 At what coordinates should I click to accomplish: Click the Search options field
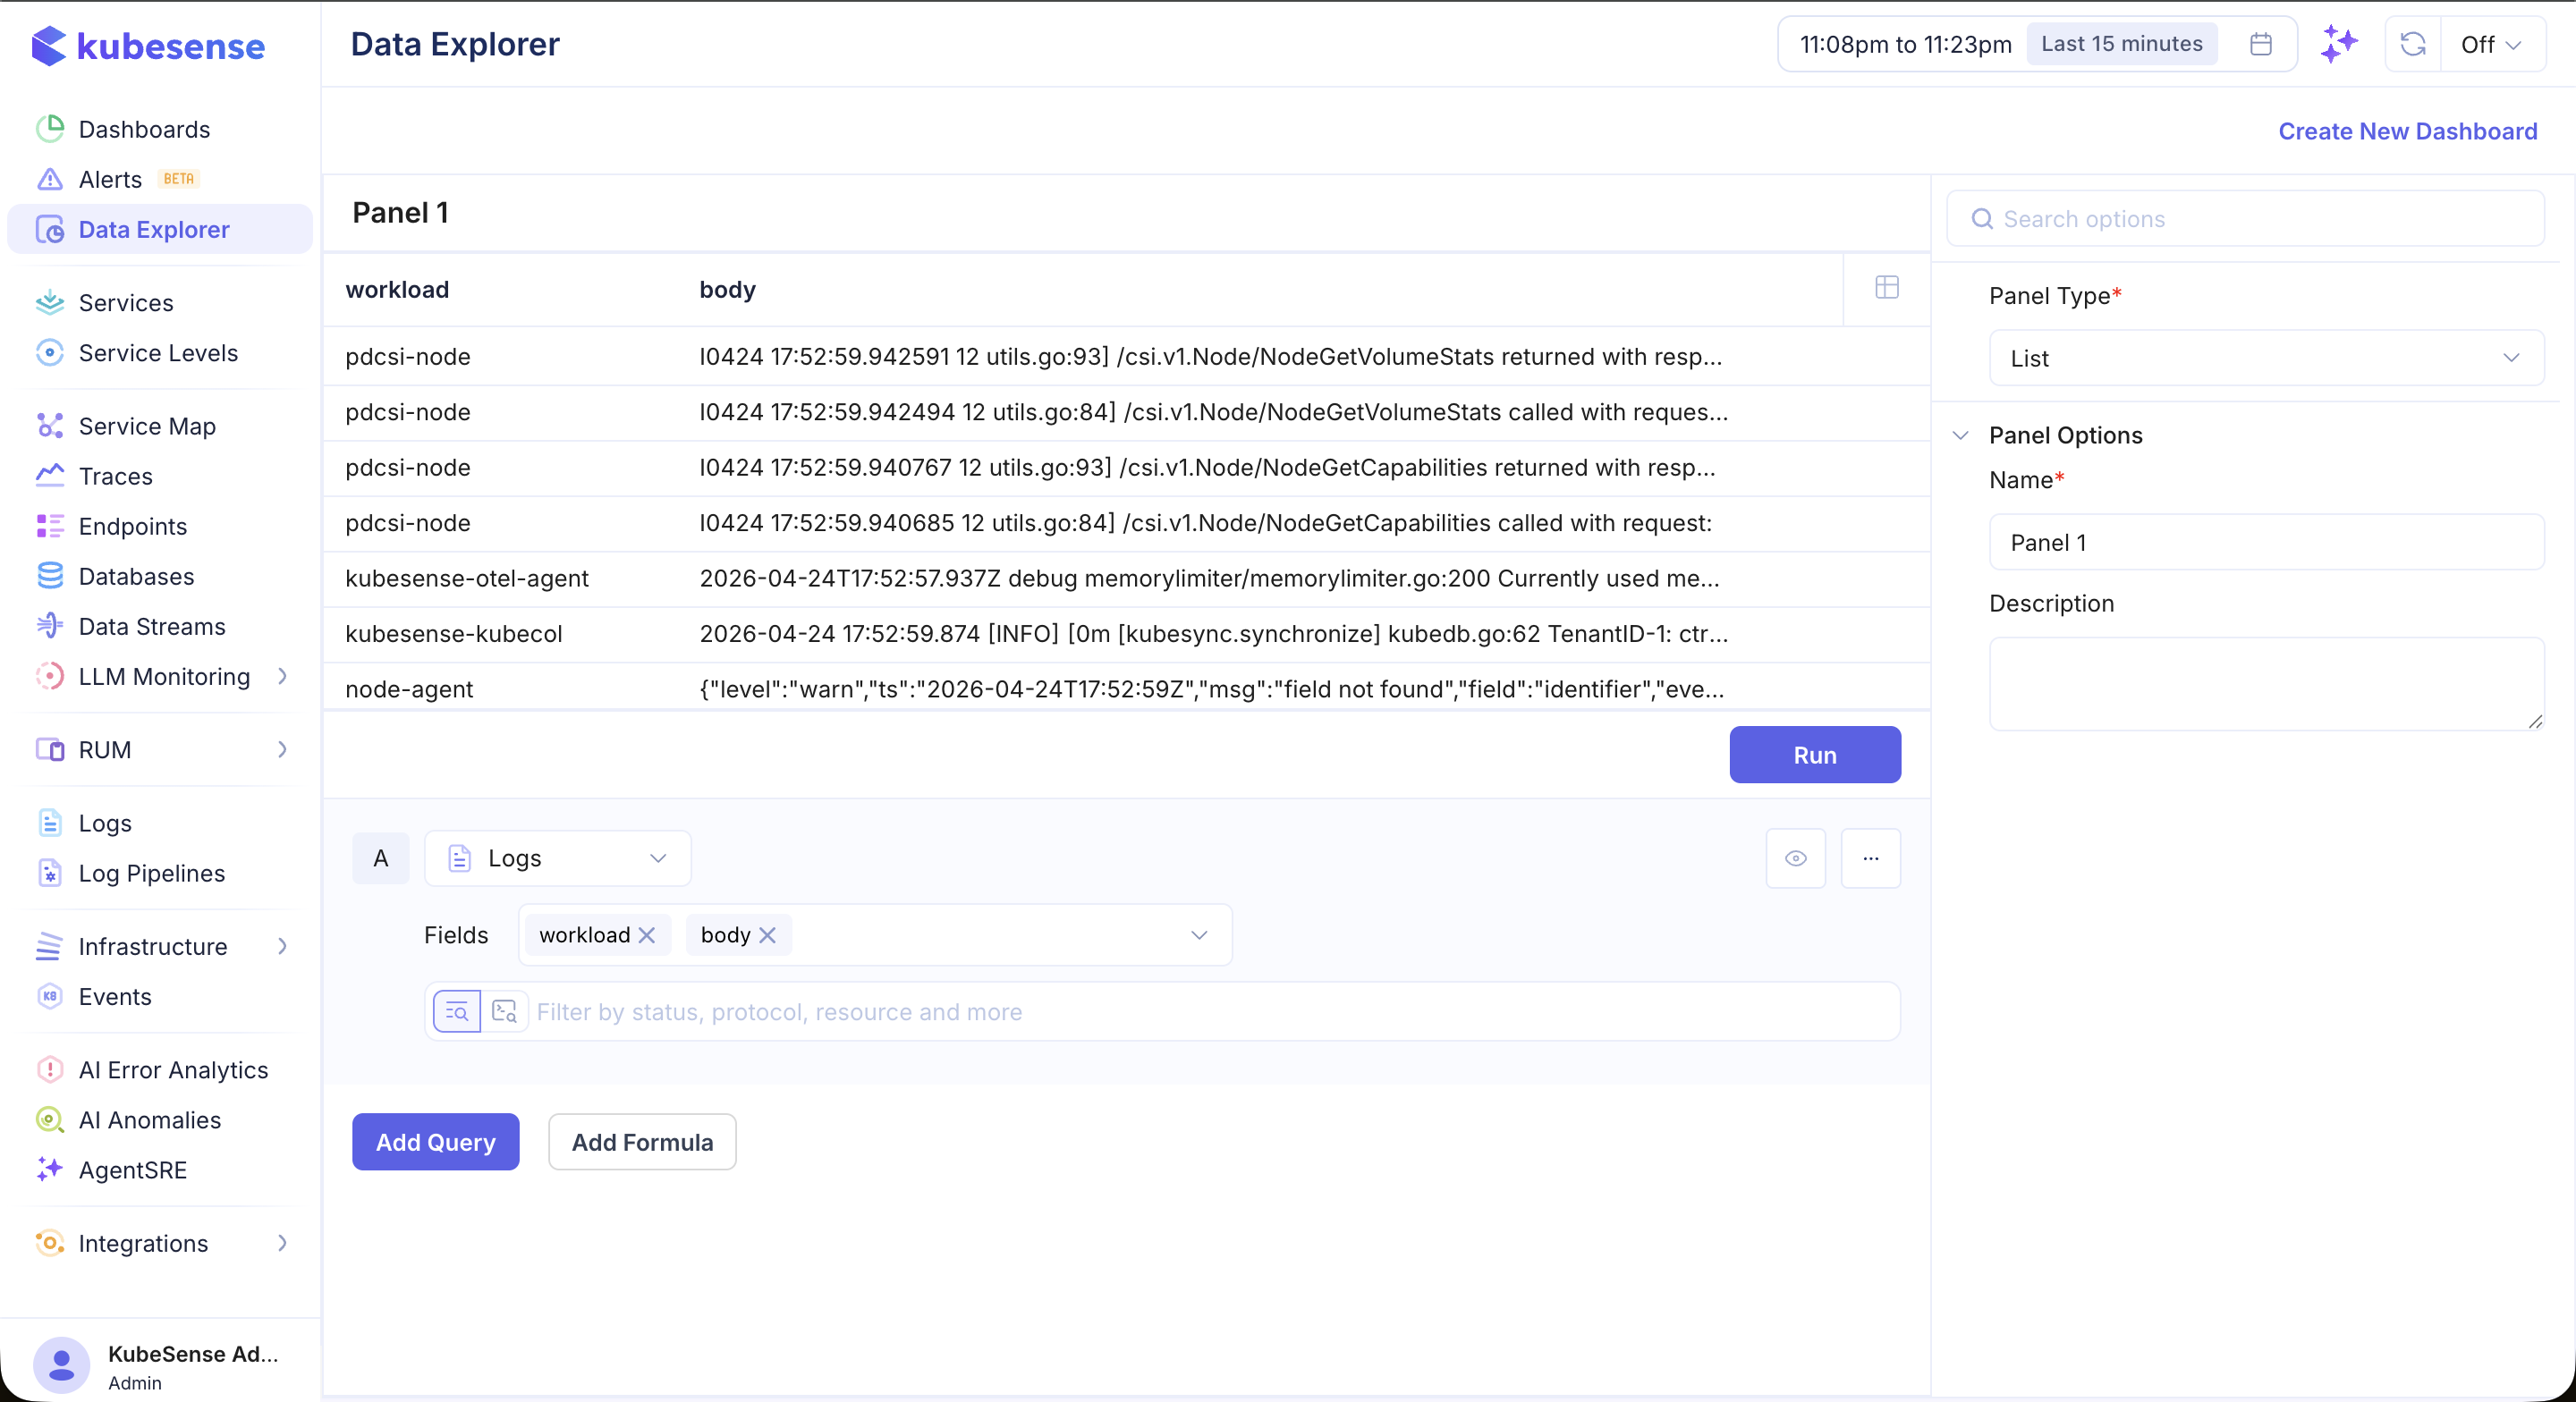2245,218
